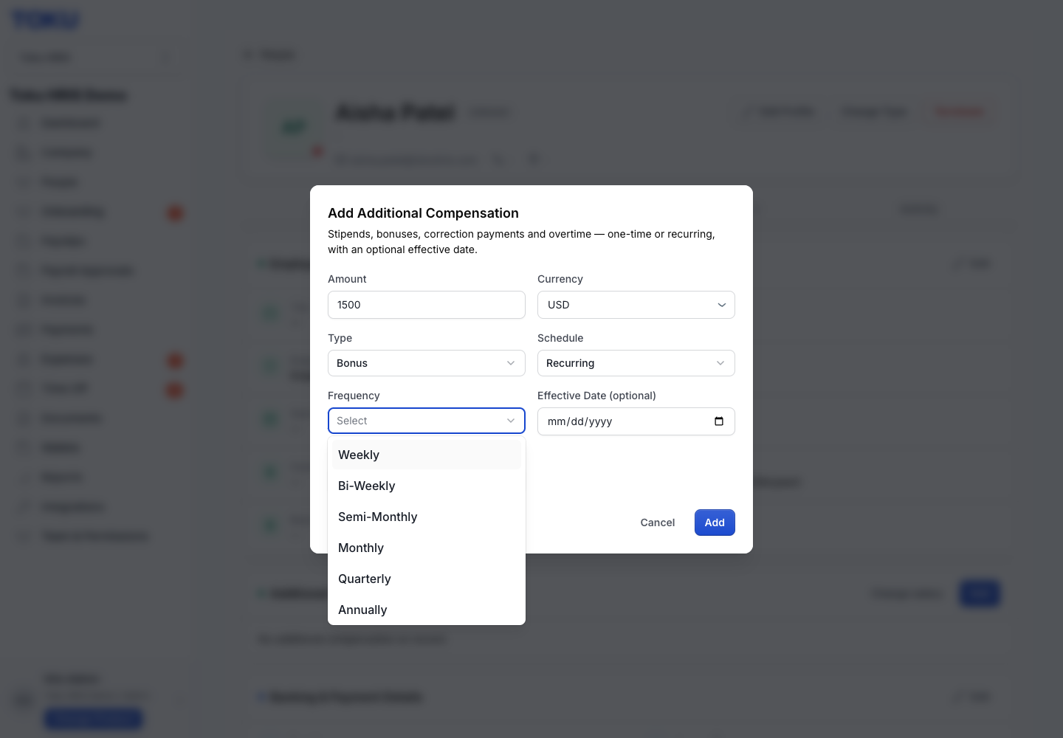Click the Cancel button
Image resolution: width=1063 pixels, height=738 pixels.
(x=658, y=523)
